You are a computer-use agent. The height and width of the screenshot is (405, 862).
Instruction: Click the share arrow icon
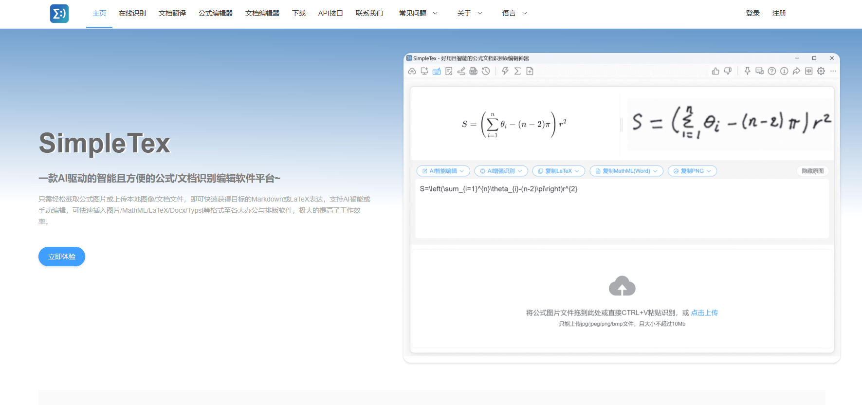coord(796,71)
